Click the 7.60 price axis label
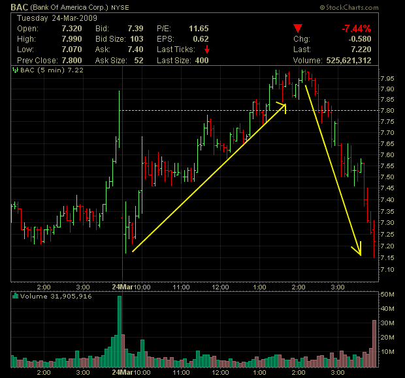Screen dimensions: 405x378 click(387, 155)
